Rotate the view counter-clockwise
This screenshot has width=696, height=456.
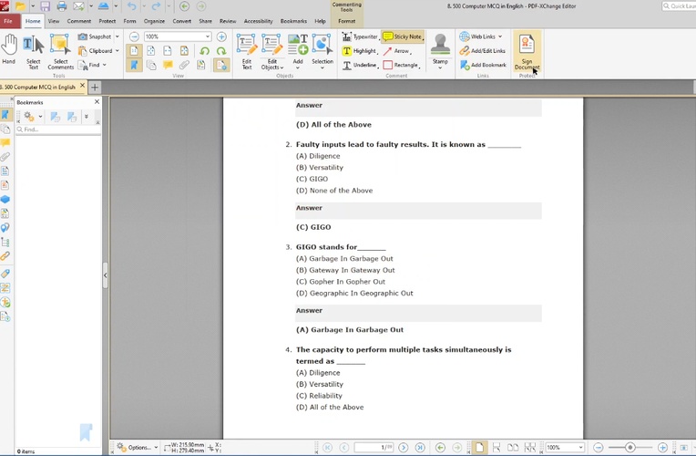204,51
